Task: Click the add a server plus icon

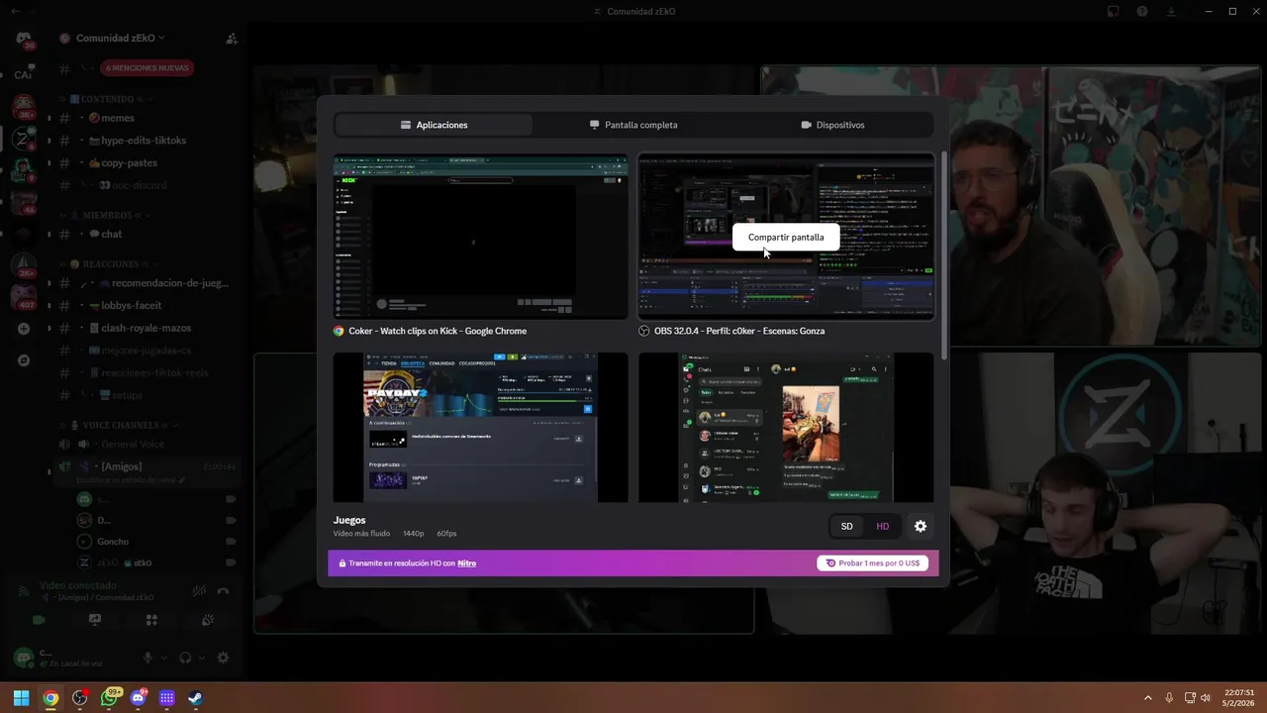Action: coord(24,329)
